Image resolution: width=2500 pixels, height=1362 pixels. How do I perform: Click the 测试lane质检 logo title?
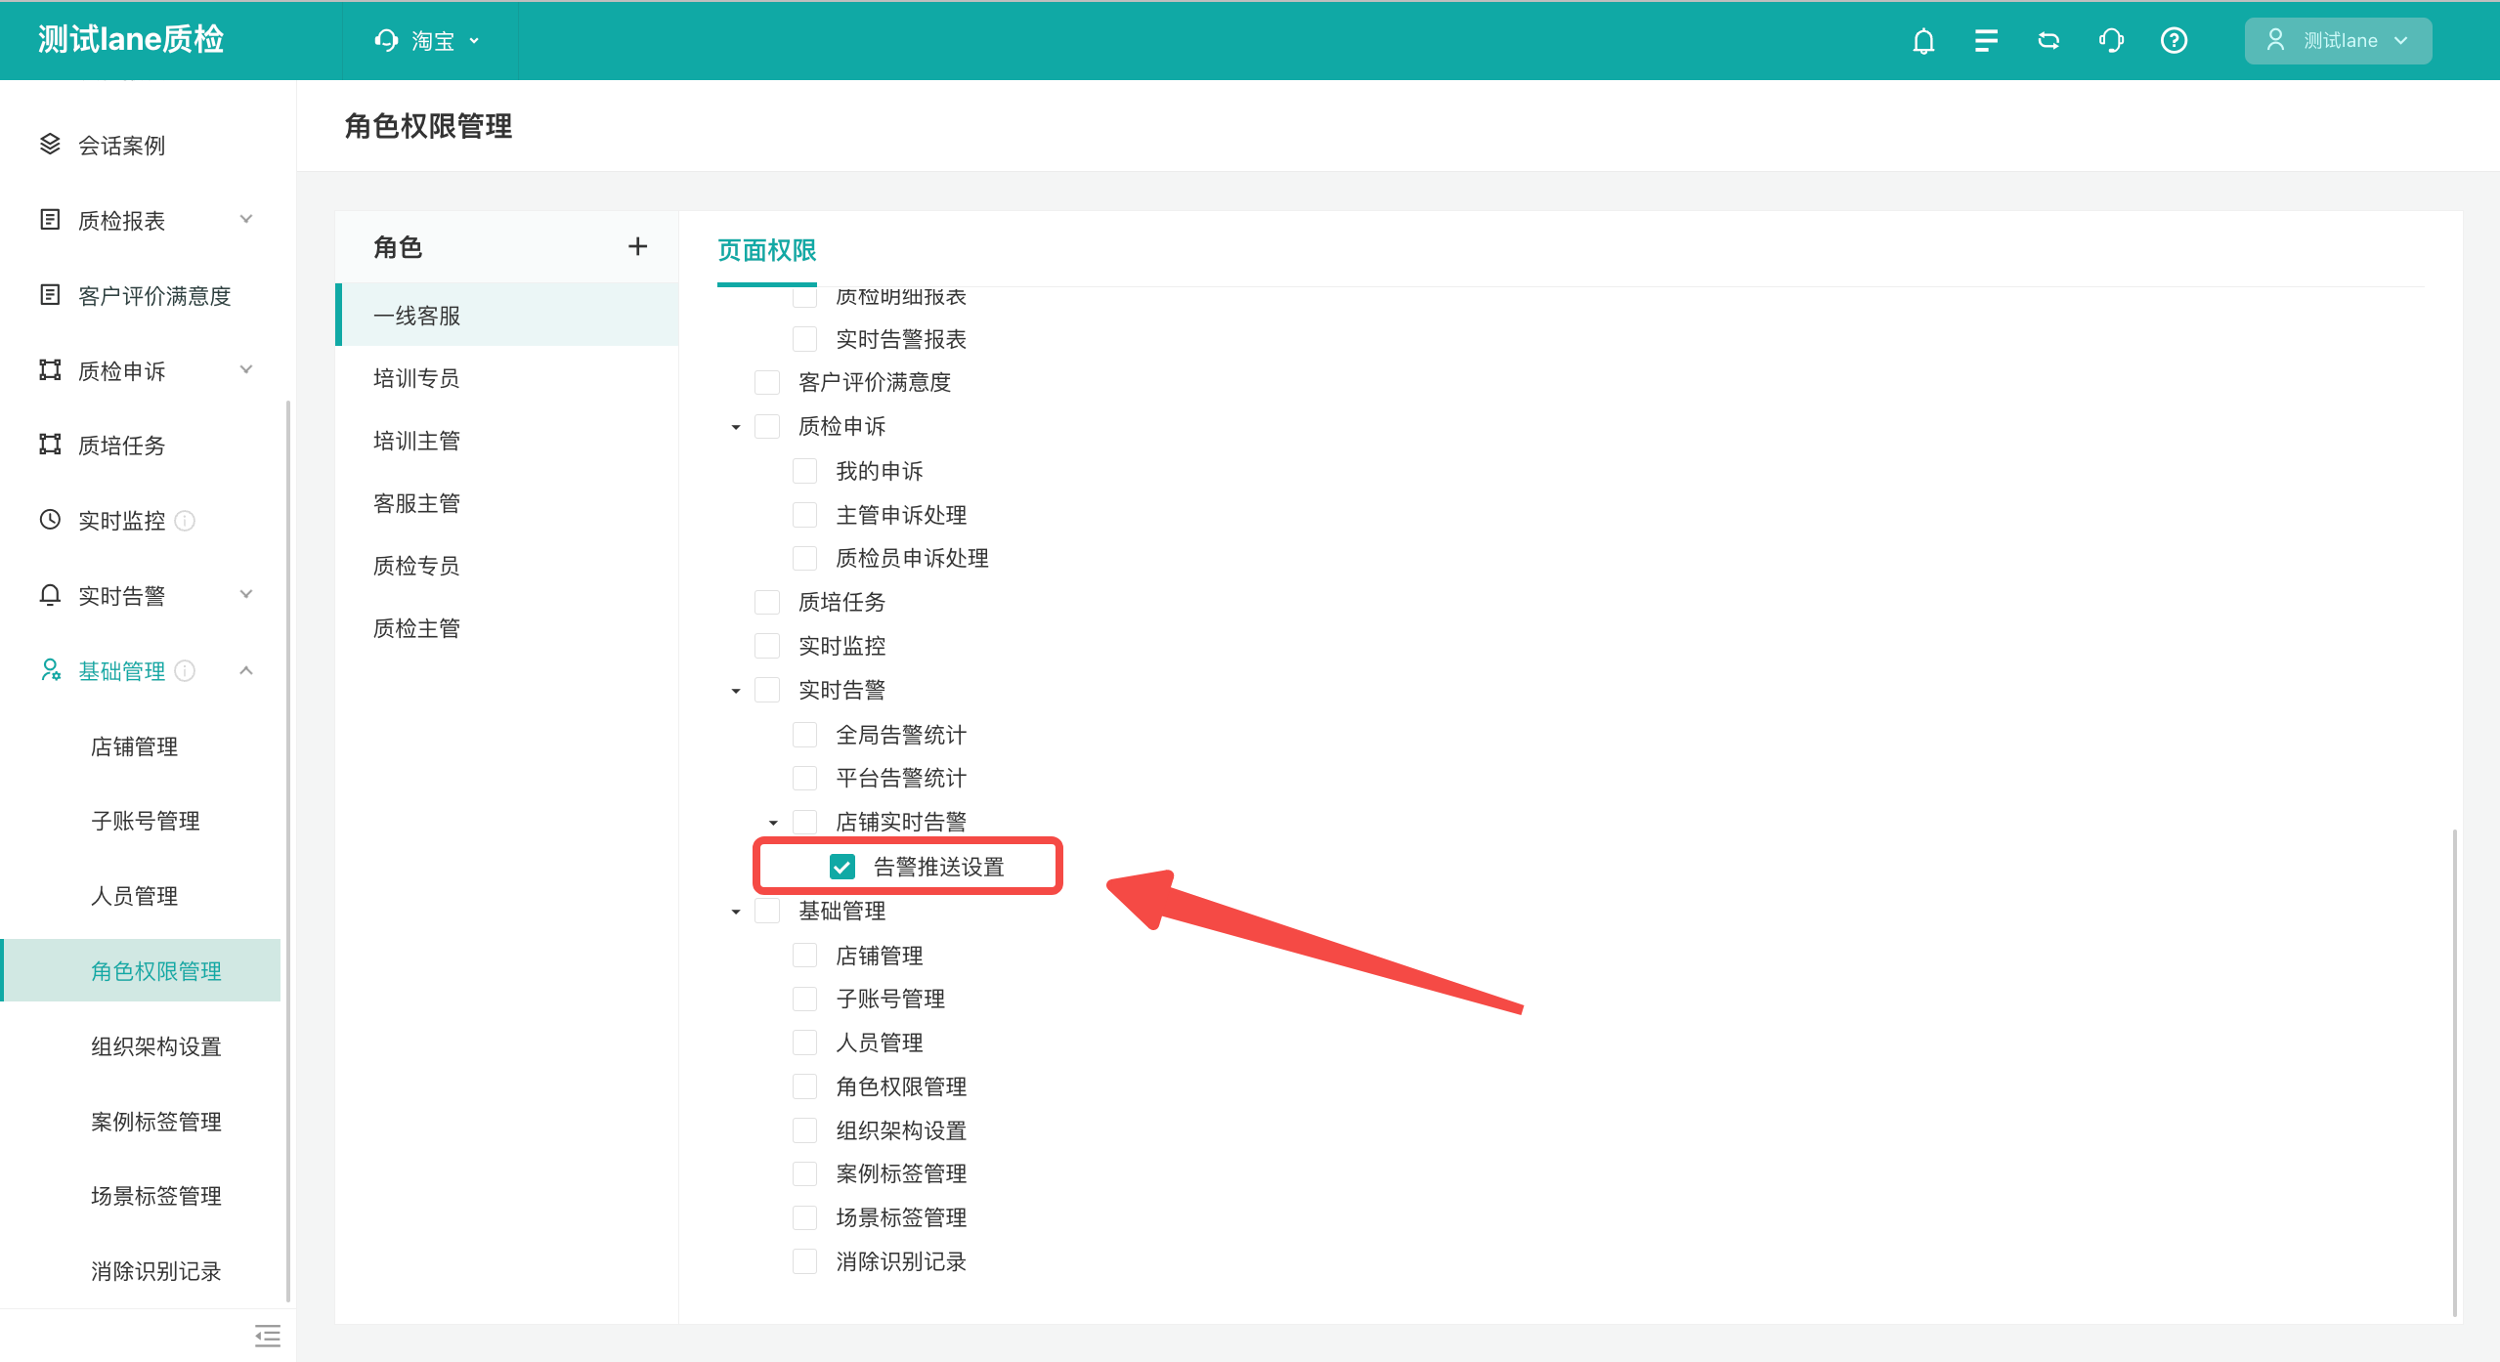pos(131,39)
